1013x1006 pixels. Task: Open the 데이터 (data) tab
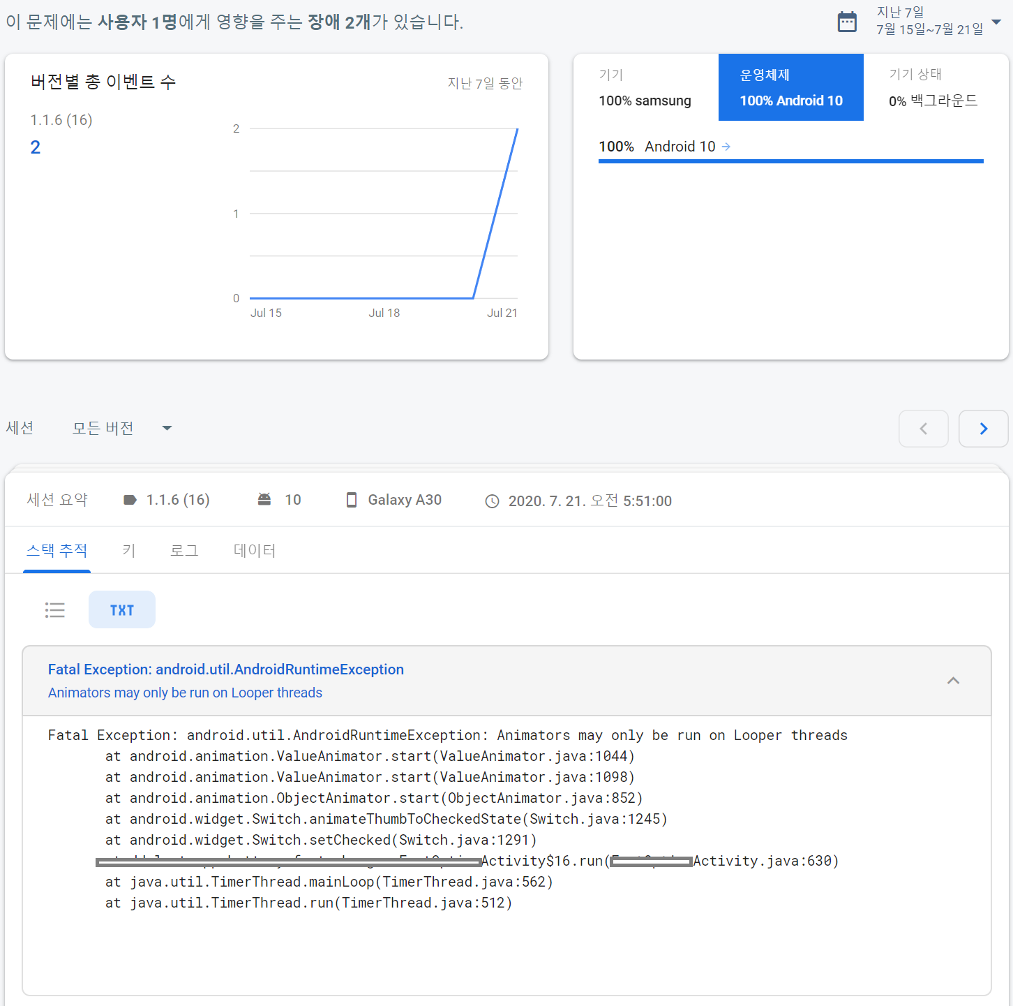click(x=255, y=551)
